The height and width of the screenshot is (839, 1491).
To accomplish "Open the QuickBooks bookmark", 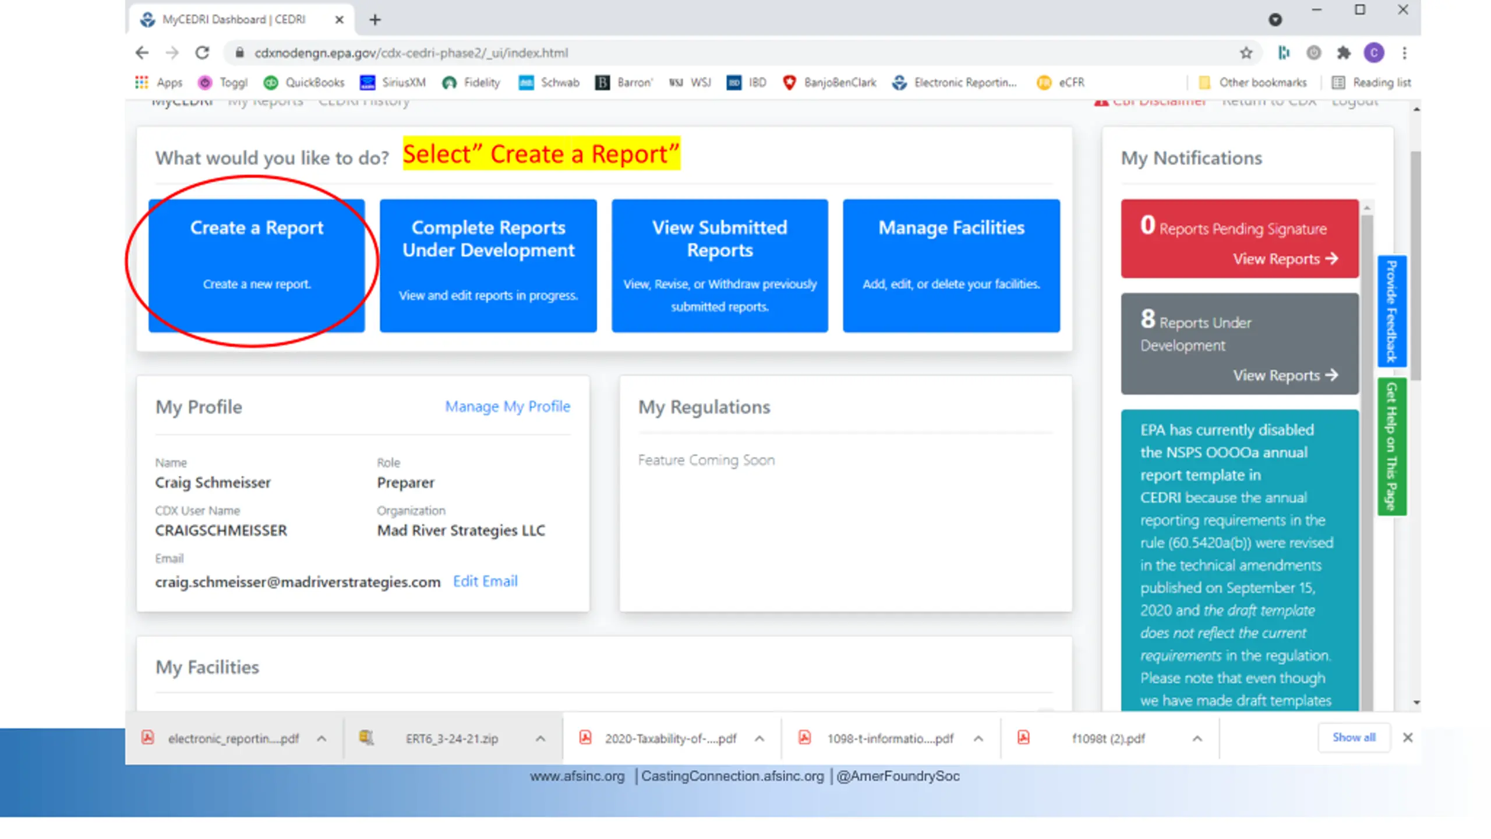I will (x=303, y=83).
